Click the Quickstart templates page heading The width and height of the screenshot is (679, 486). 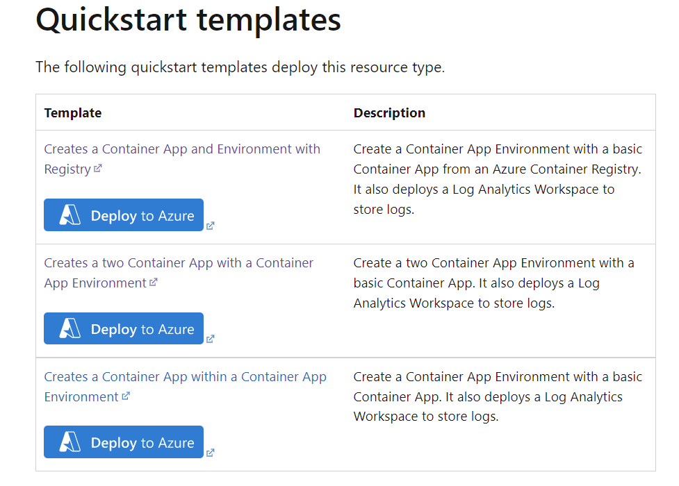(188, 21)
